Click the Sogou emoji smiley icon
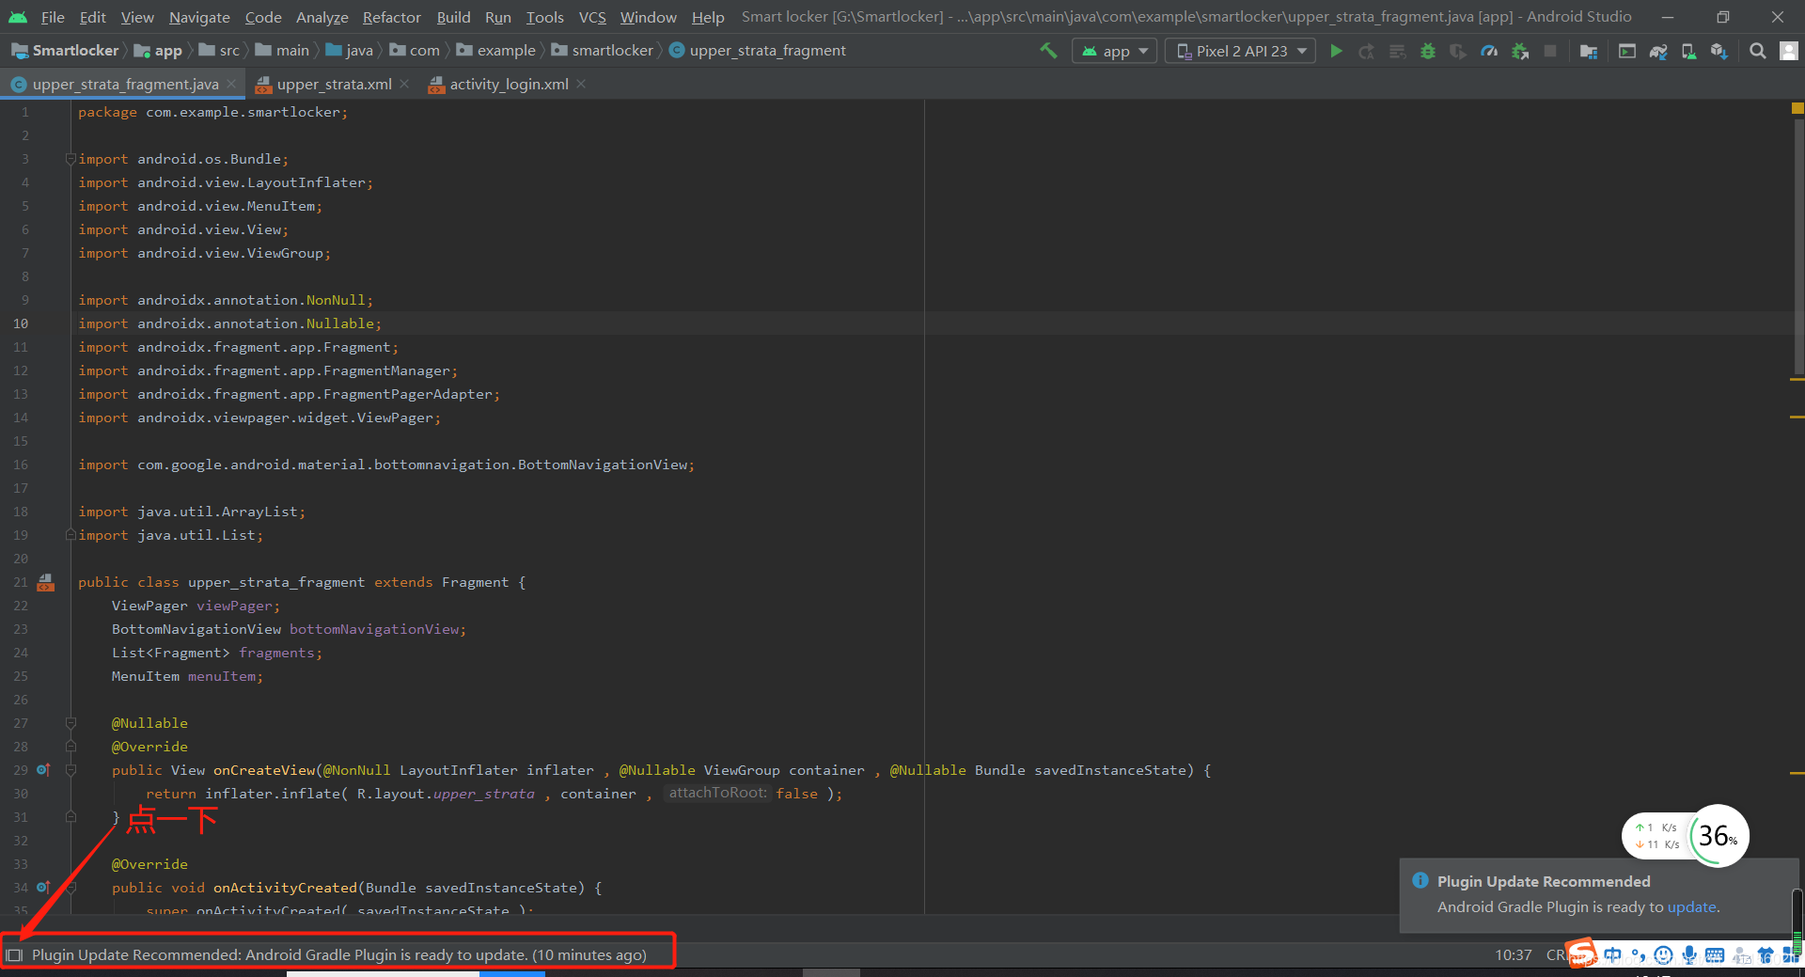 click(1663, 955)
